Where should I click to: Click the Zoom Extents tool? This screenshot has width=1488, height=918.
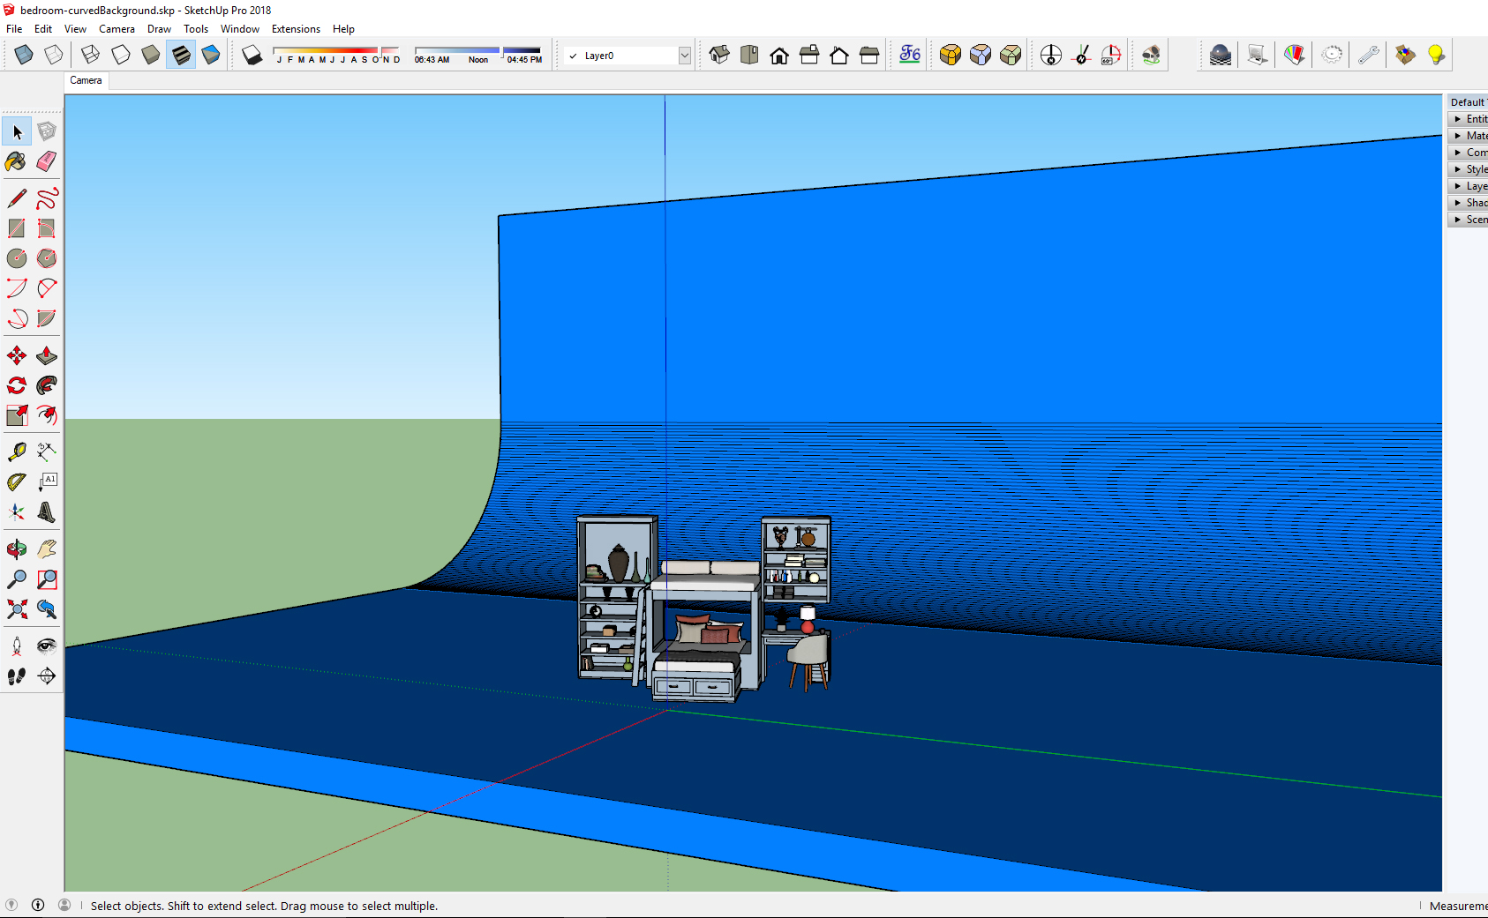tap(16, 609)
